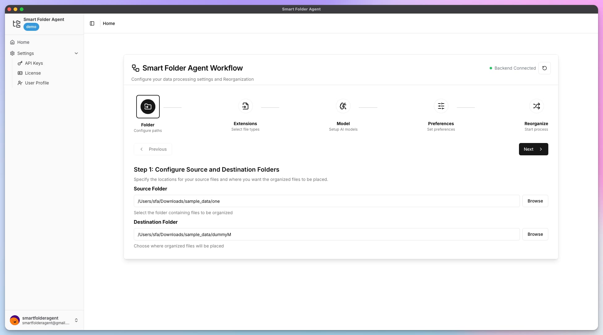Open the Preferences step icon
The image size is (603, 335).
[441, 106]
